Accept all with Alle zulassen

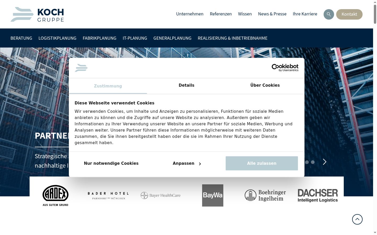tap(262, 163)
